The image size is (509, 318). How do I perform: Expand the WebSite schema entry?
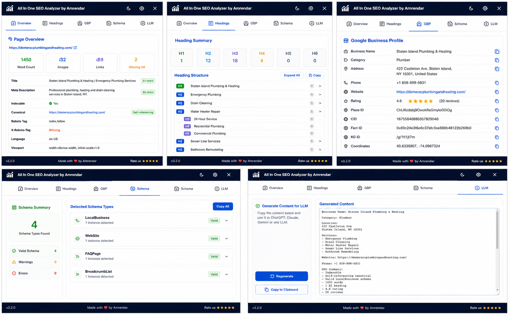(227, 238)
